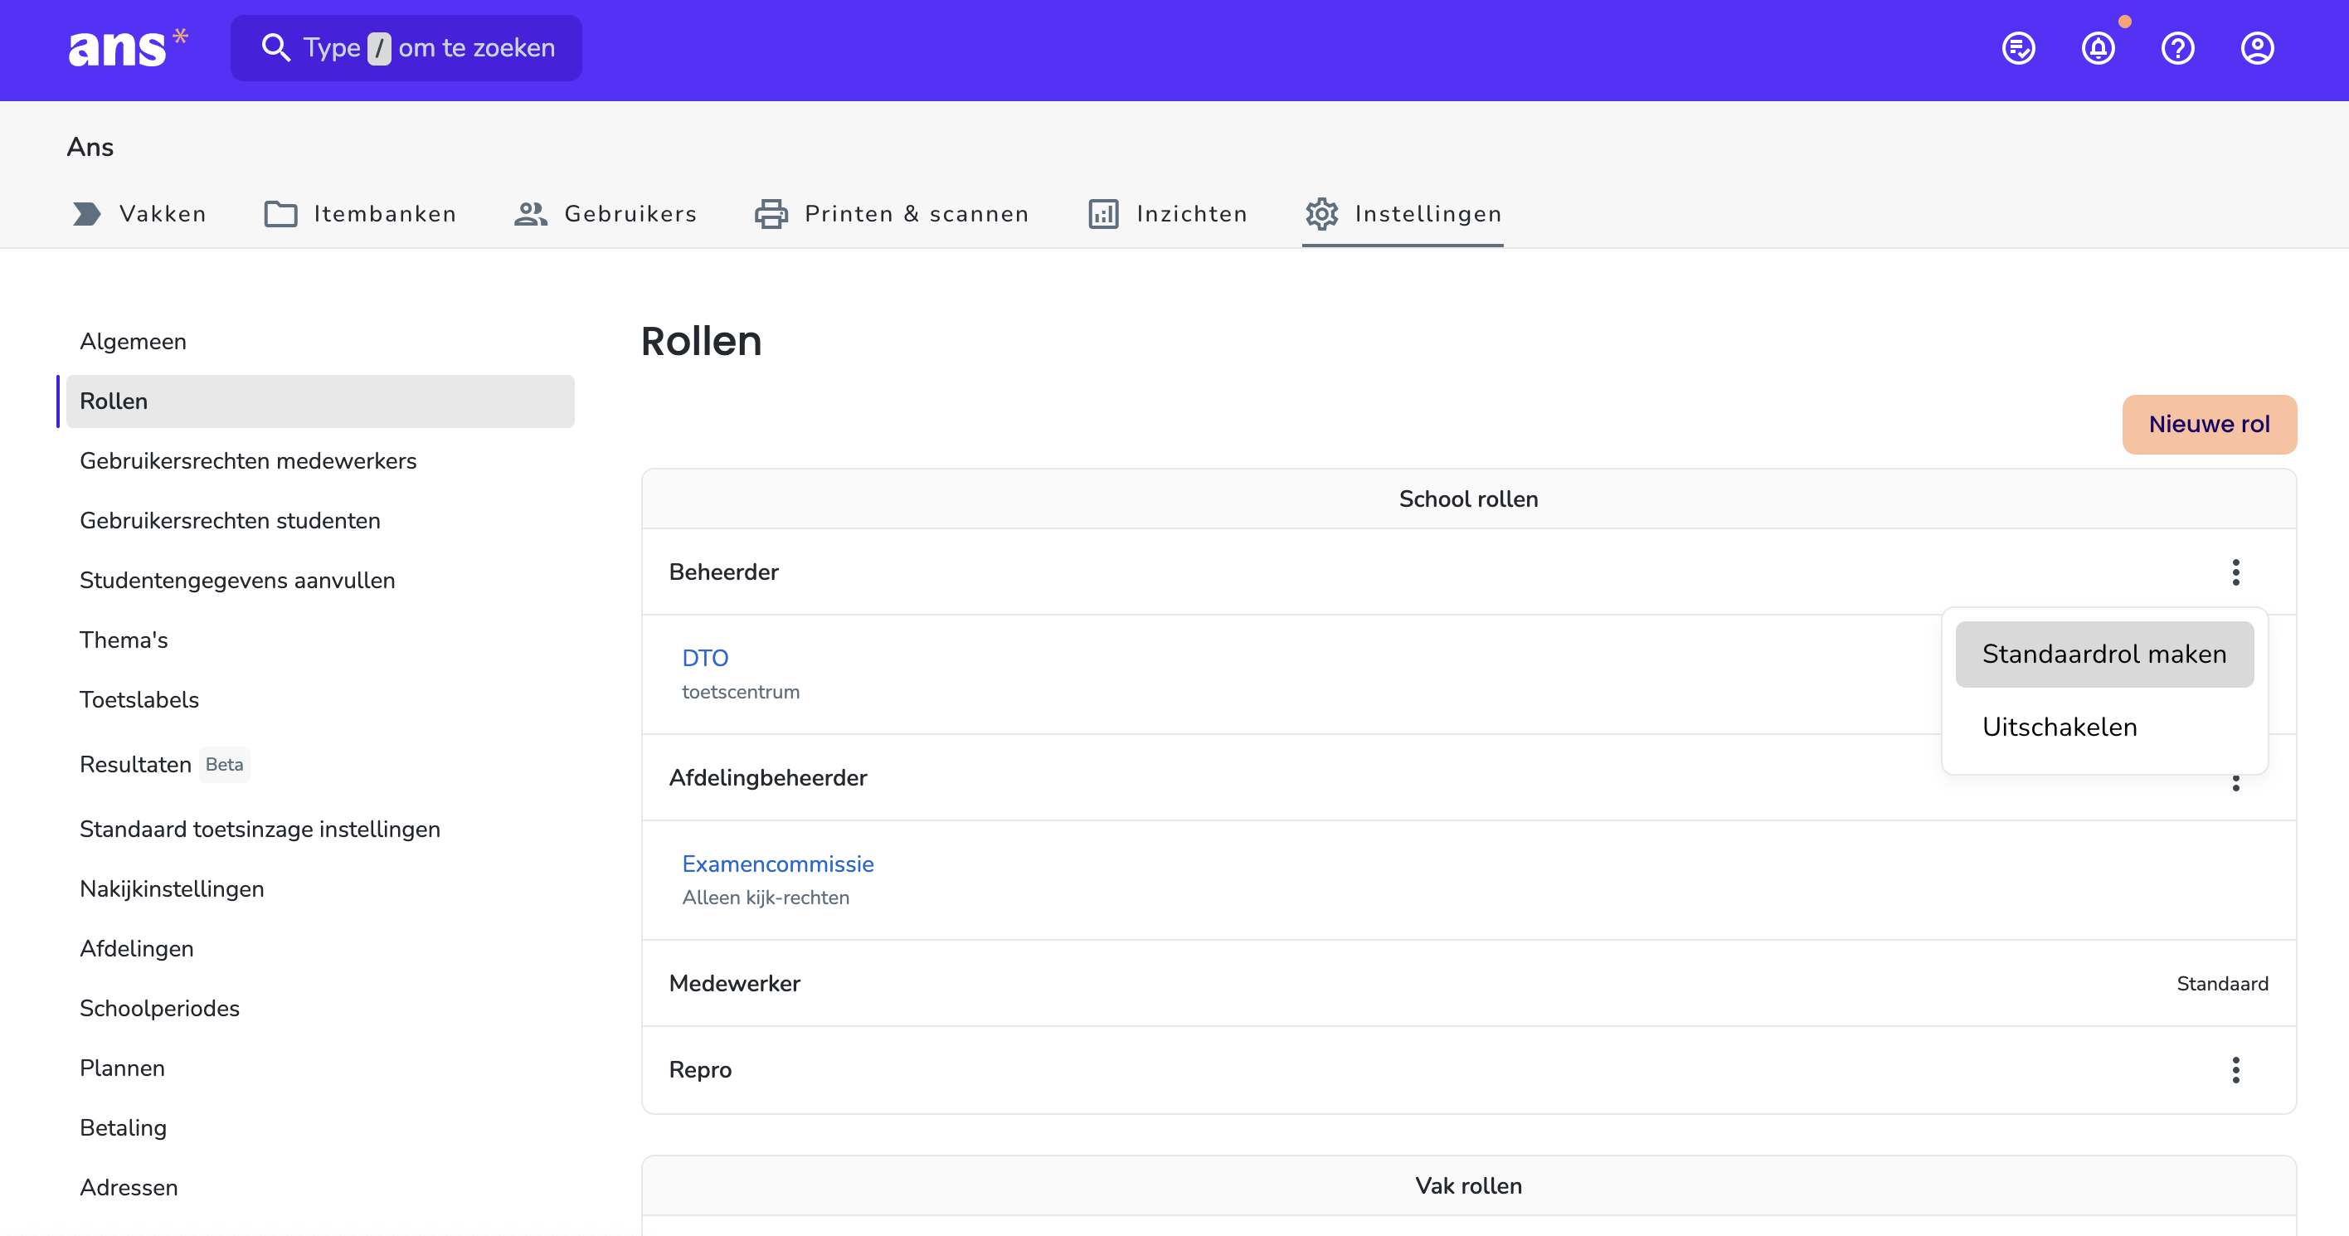Focus the search field 'om te zoeken'
This screenshot has height=1236, width=2349.
coord(406,47)
